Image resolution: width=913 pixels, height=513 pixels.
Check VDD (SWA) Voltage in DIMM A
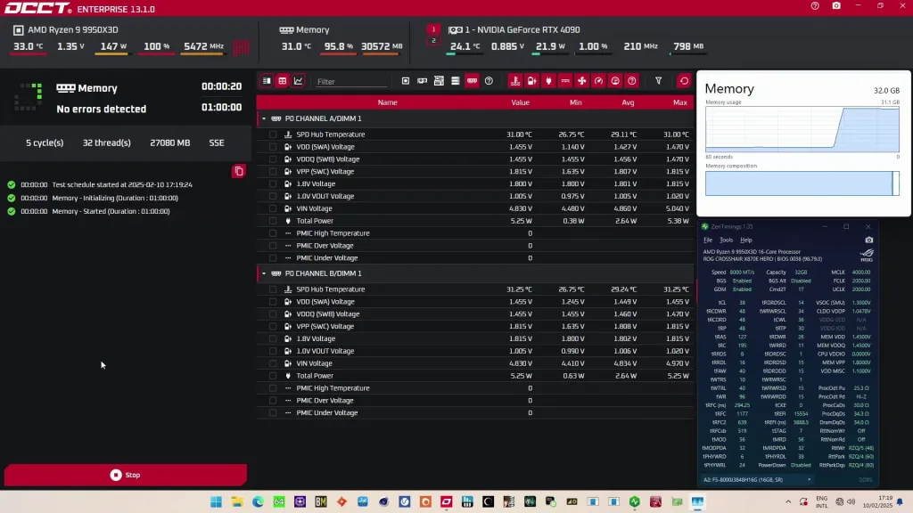coord(273,147)
